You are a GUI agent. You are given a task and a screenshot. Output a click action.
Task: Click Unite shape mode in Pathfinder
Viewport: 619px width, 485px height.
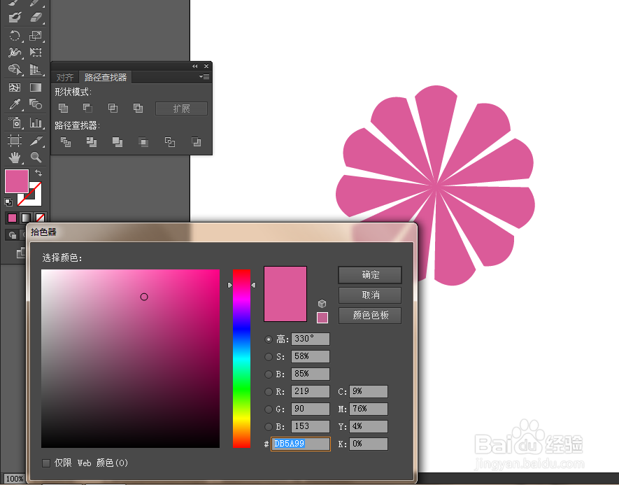click(63, 108)
